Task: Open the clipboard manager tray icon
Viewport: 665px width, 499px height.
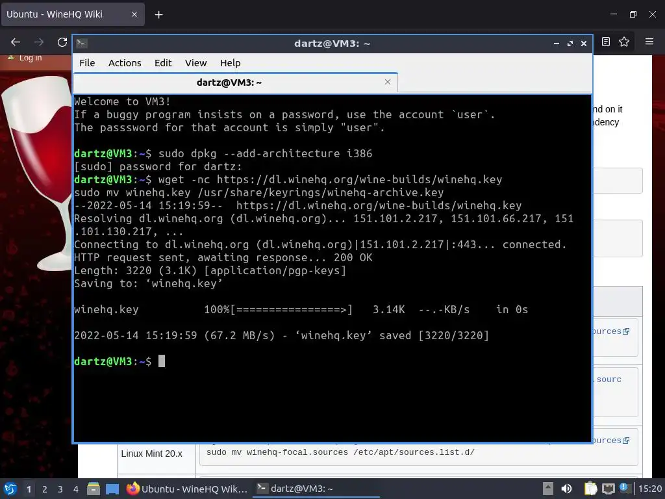Action: click(x=590, y=489)
